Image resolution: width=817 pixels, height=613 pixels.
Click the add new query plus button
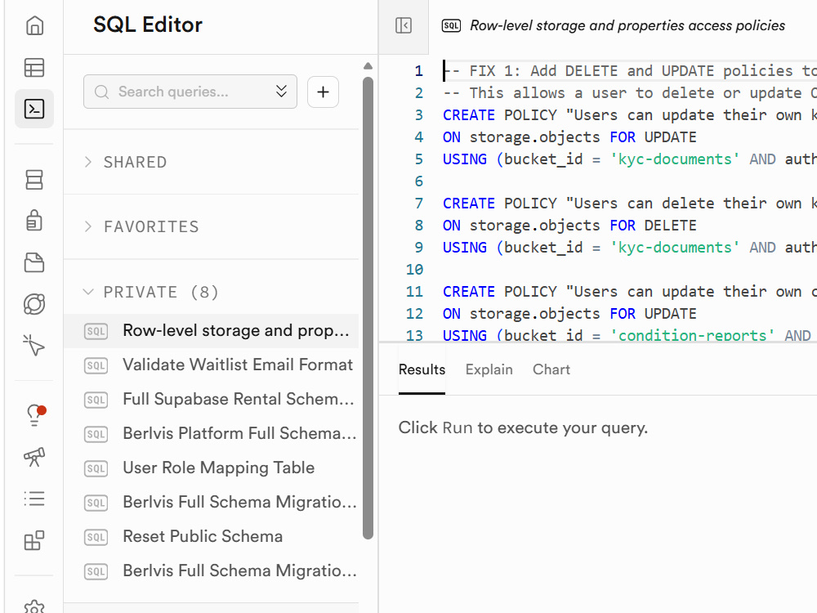323,92
